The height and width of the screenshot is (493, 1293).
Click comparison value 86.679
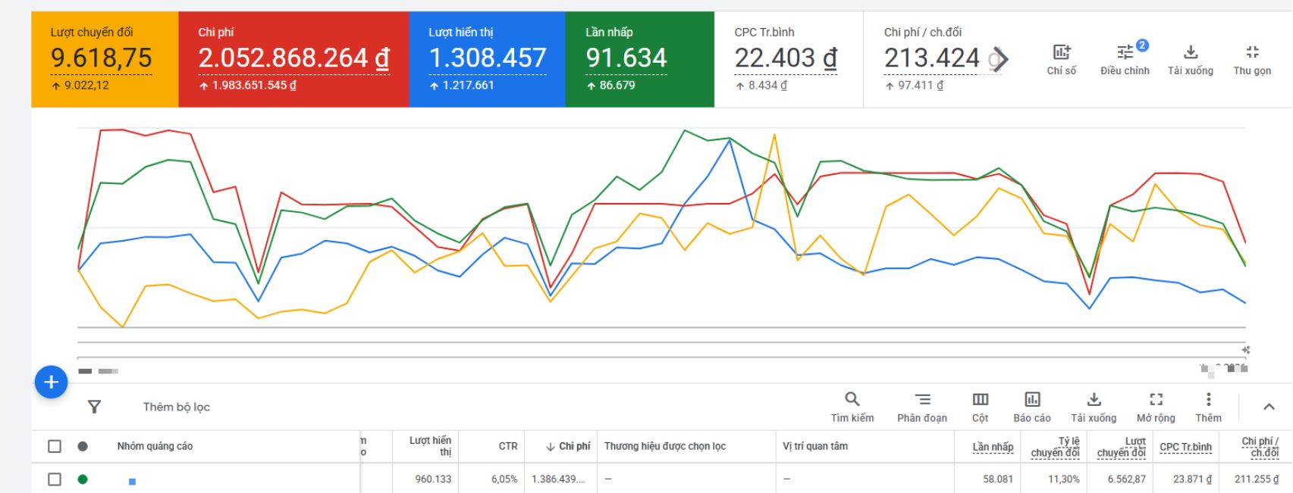[617, 86]
